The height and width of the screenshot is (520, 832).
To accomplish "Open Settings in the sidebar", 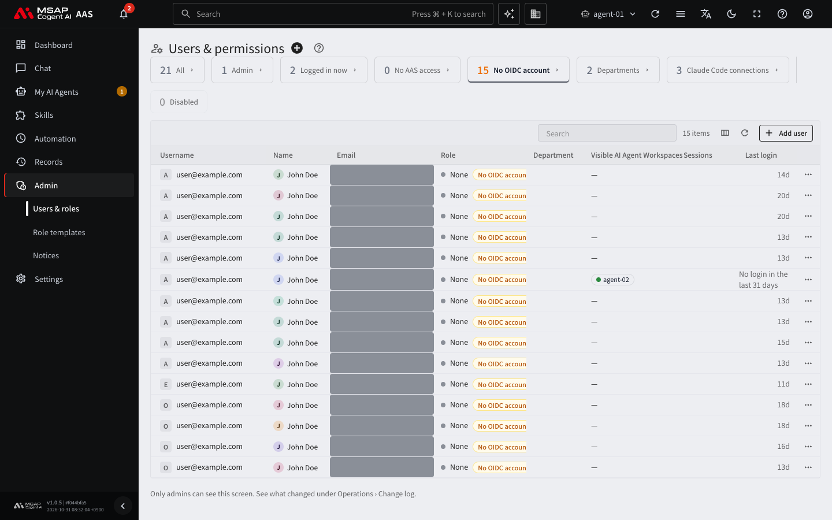I will pyautogui.click(x=69, y=279).
